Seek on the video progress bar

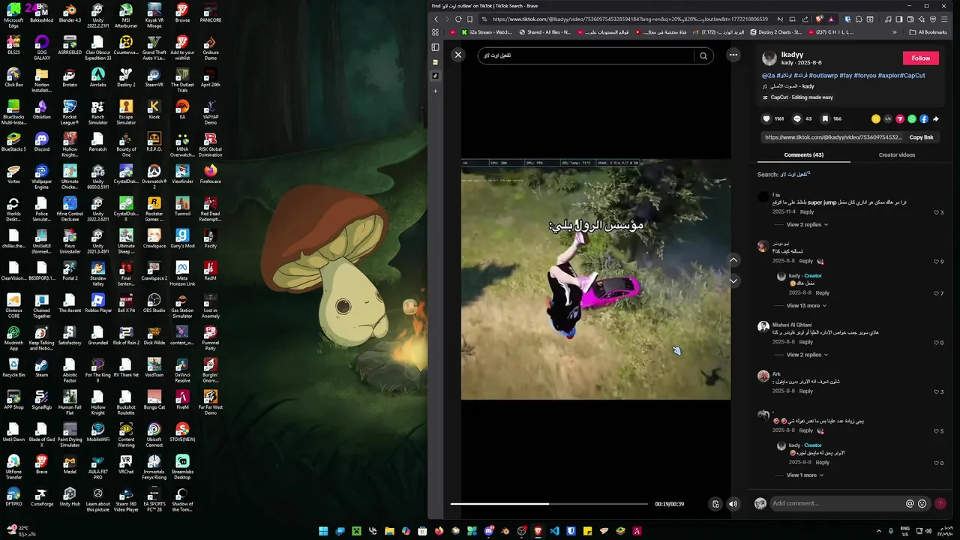(549, 504)
